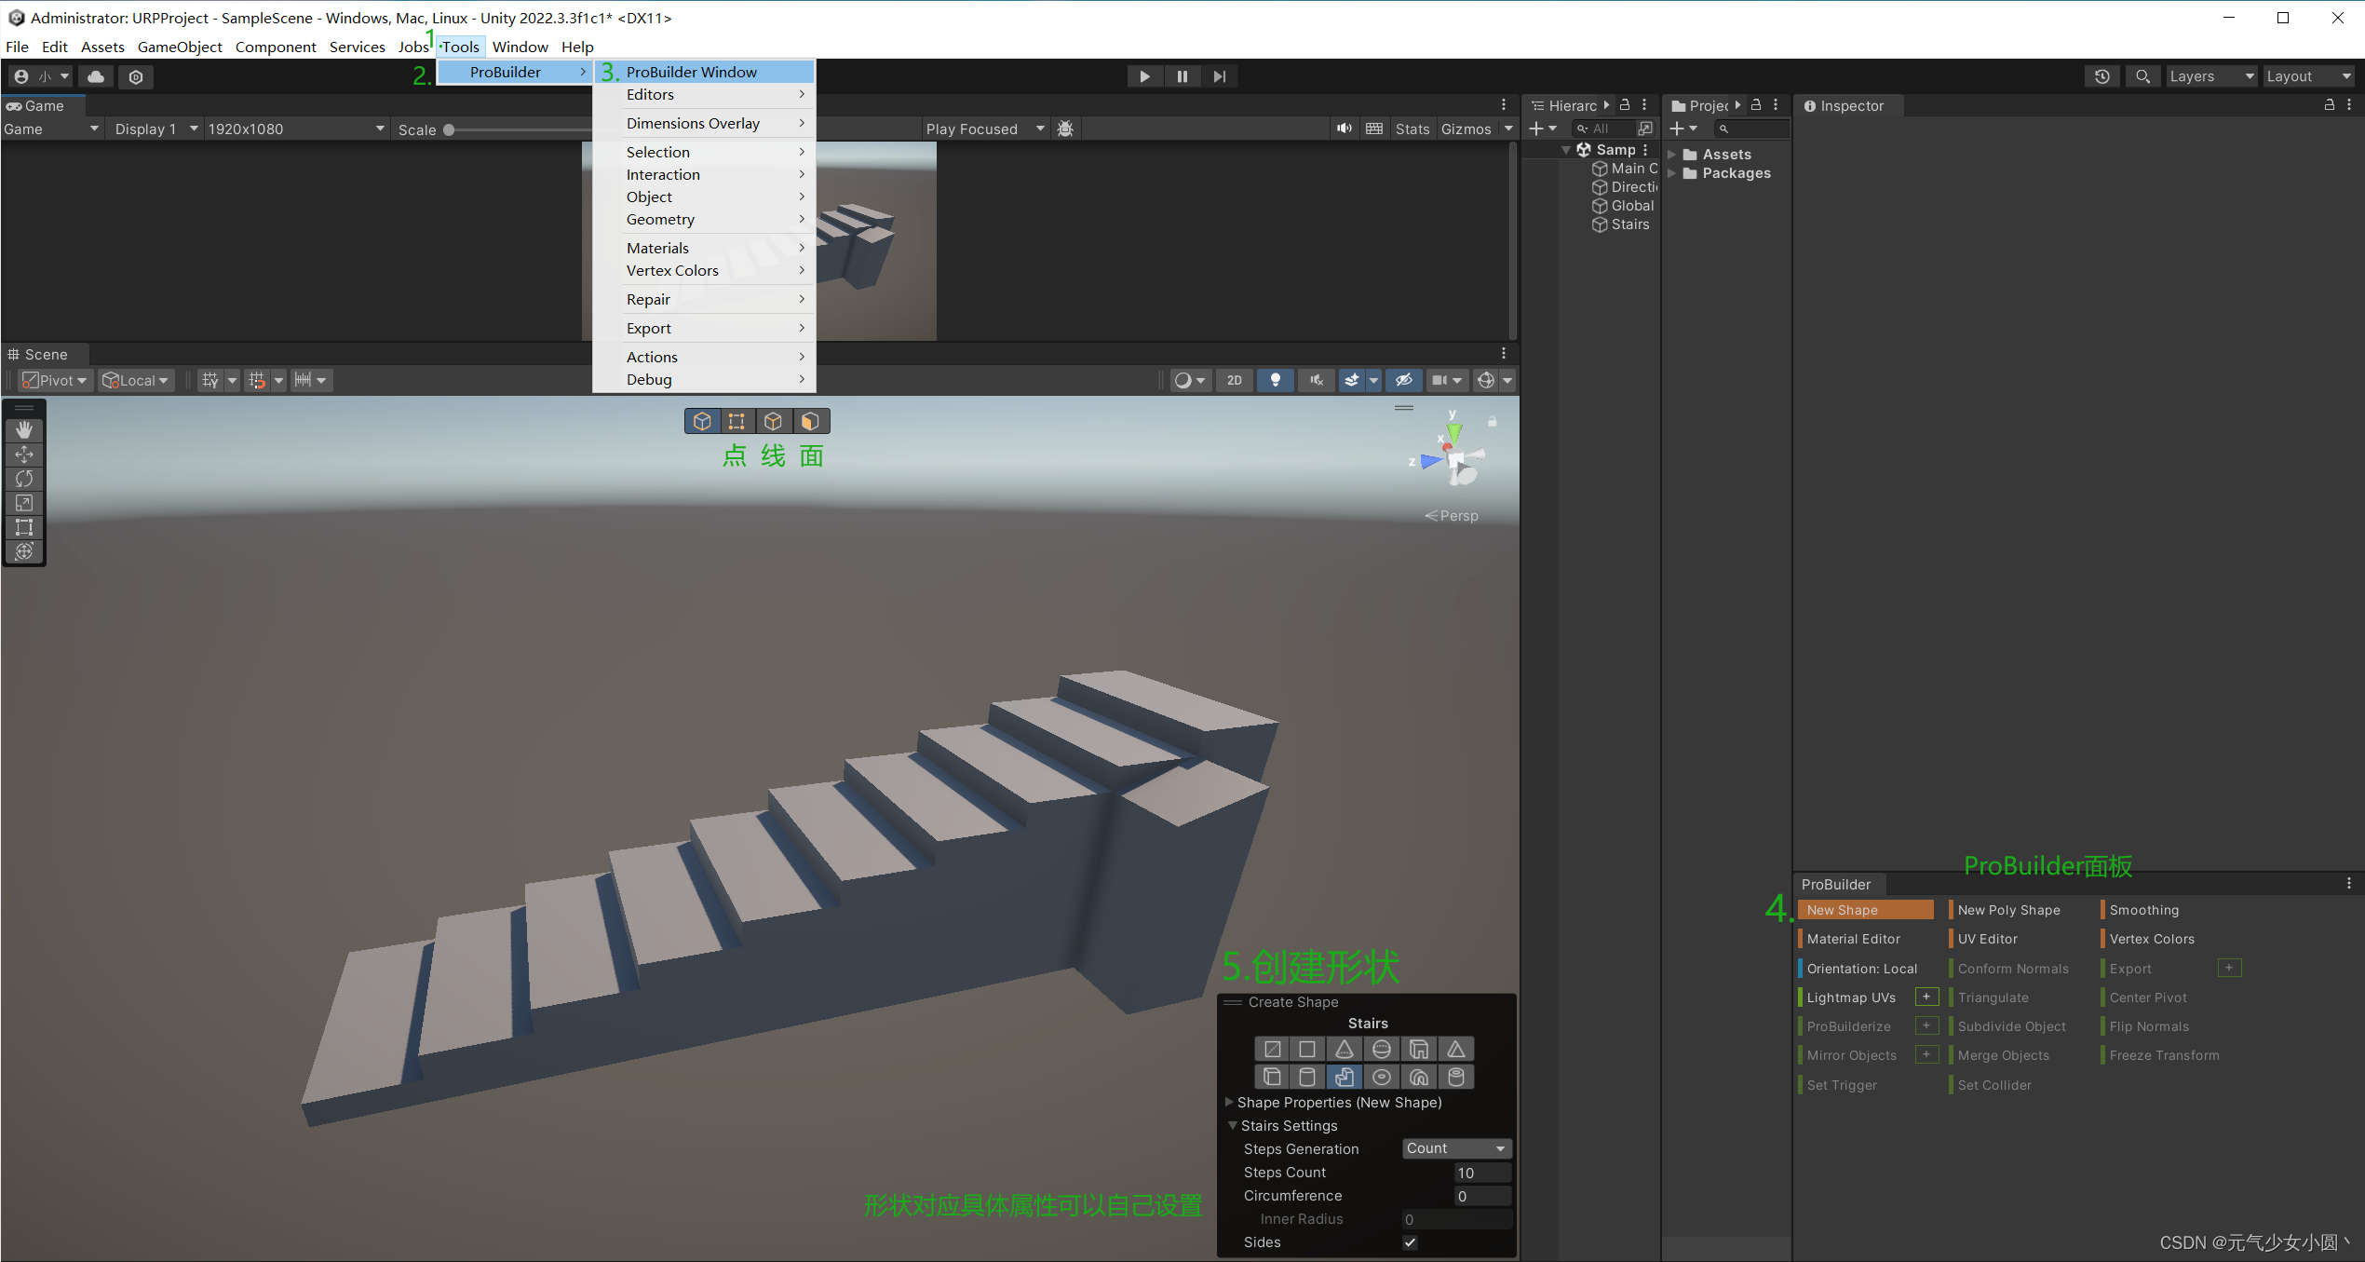Select the Rotate tool in Scene toolbar
2365x1262 pixels.
click(x=24, y=479)
